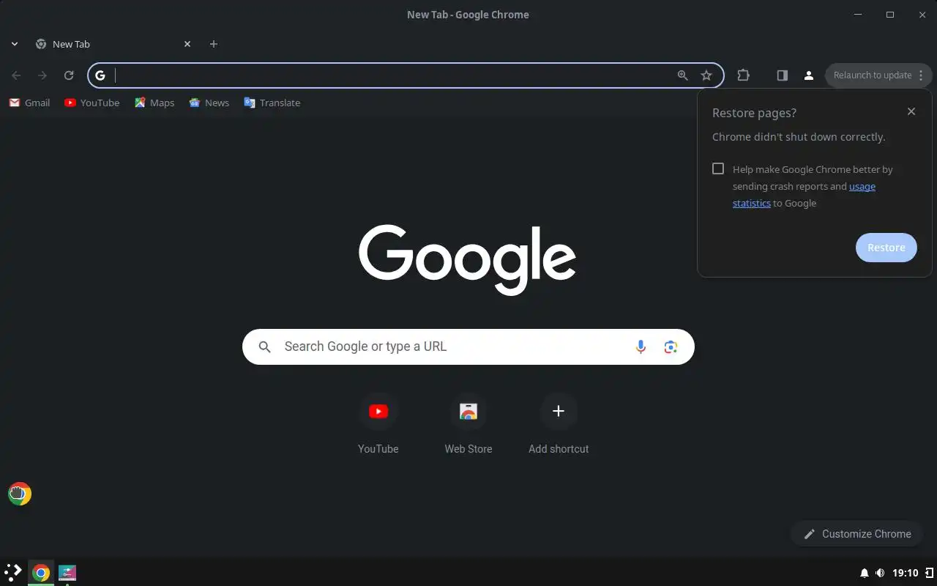
Task: Bookmark this tab with the star
Action: pos(706,75)
